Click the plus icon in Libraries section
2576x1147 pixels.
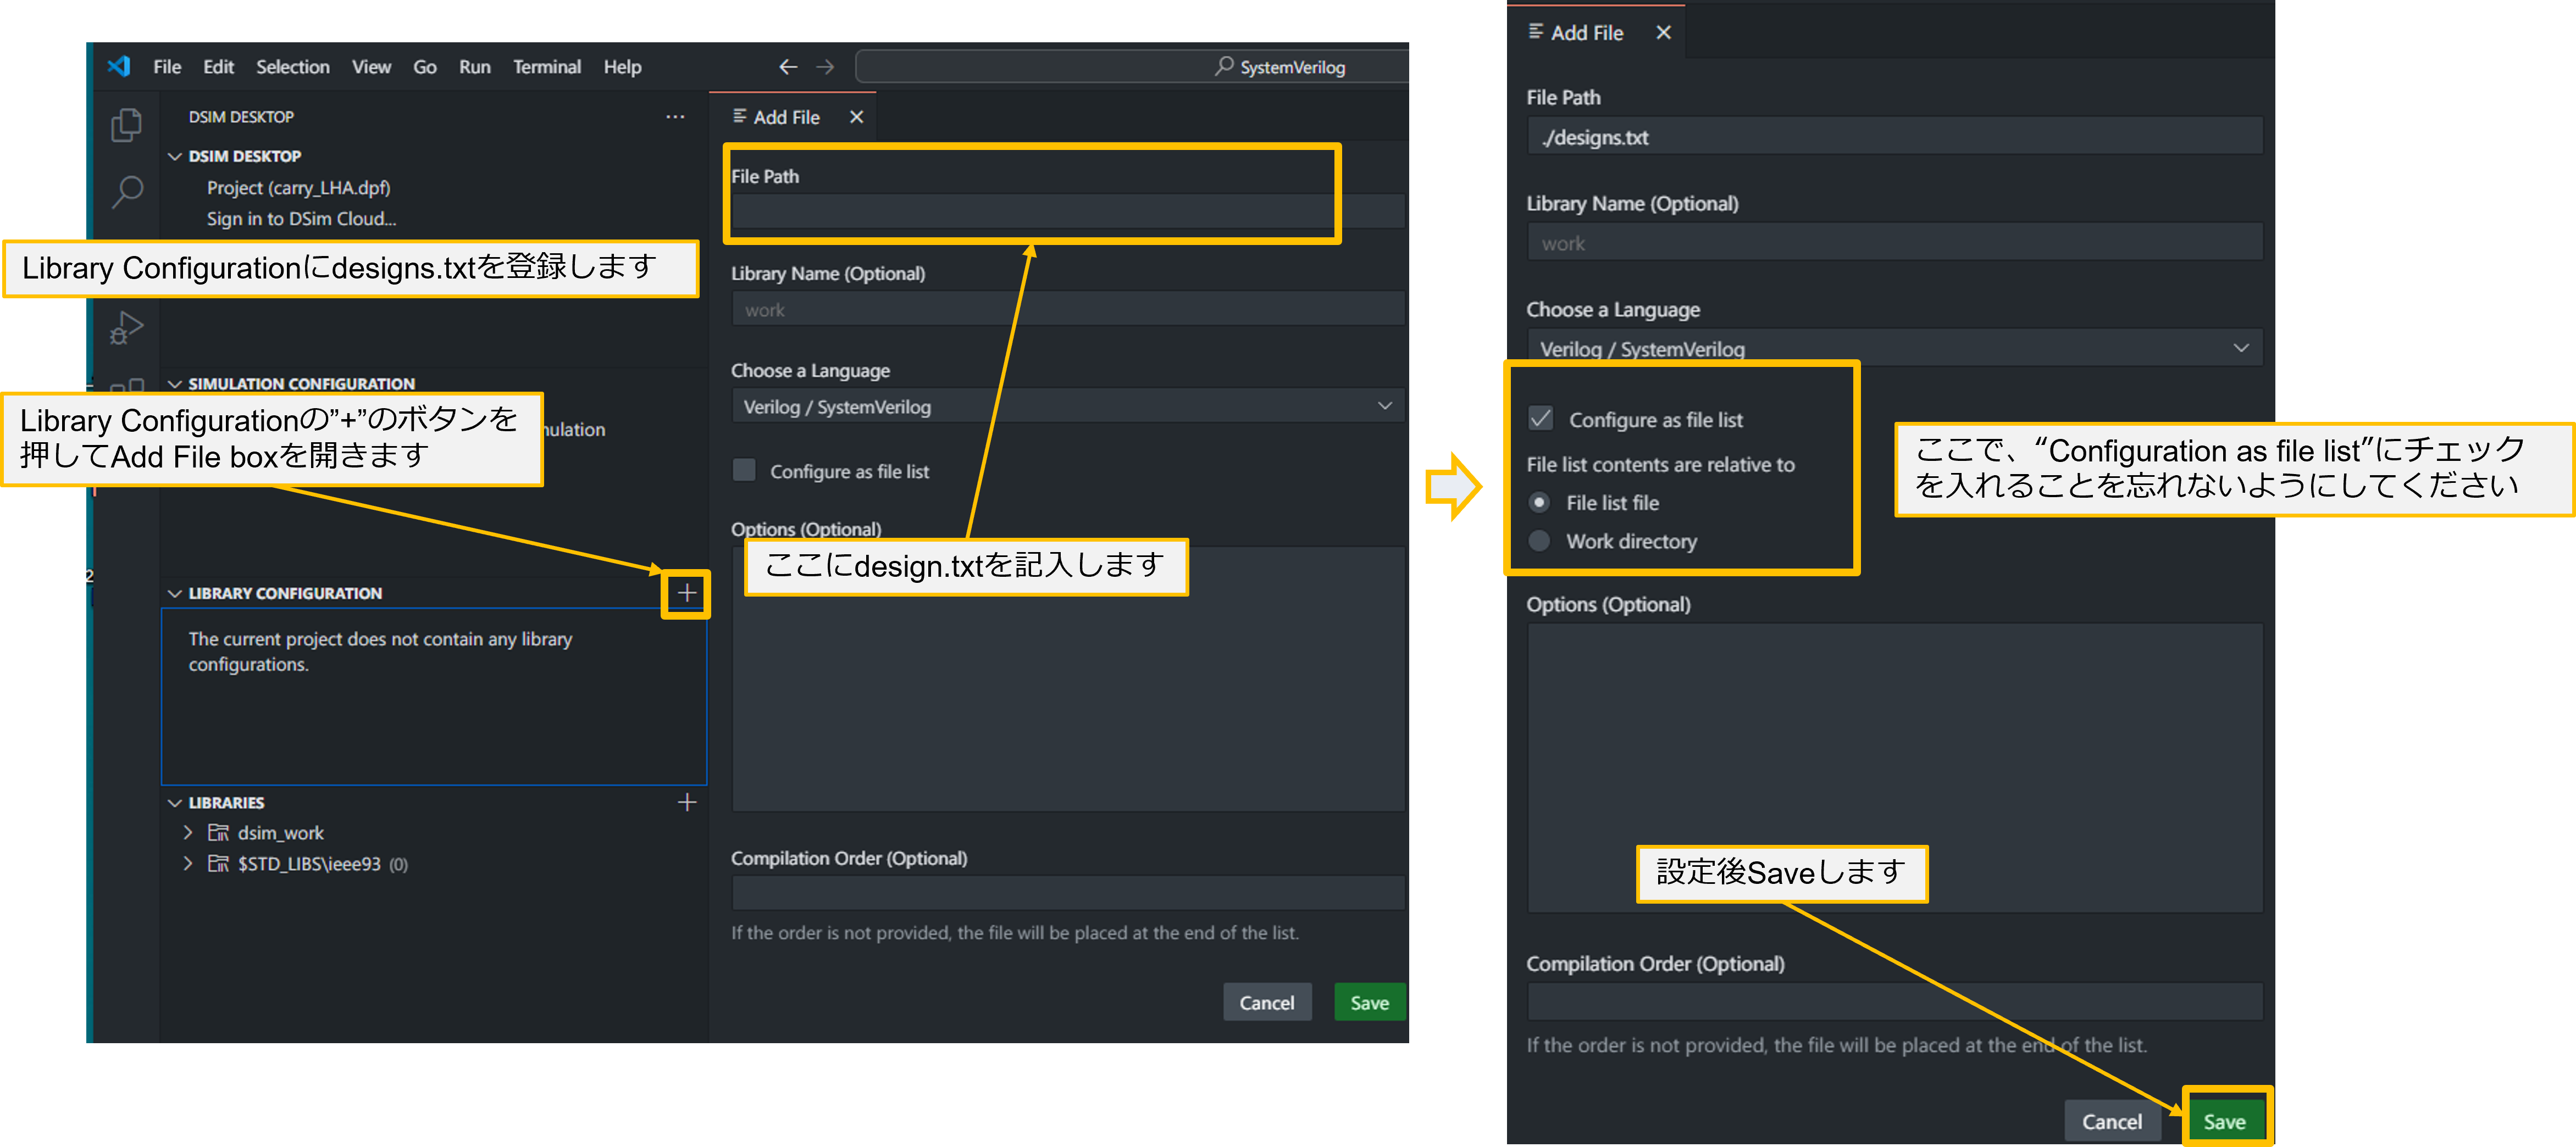coord(687,803)
